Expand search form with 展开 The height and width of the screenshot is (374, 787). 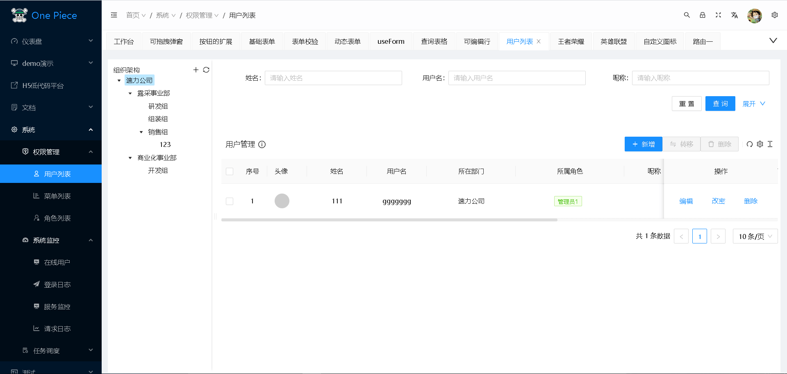(754, 104)
